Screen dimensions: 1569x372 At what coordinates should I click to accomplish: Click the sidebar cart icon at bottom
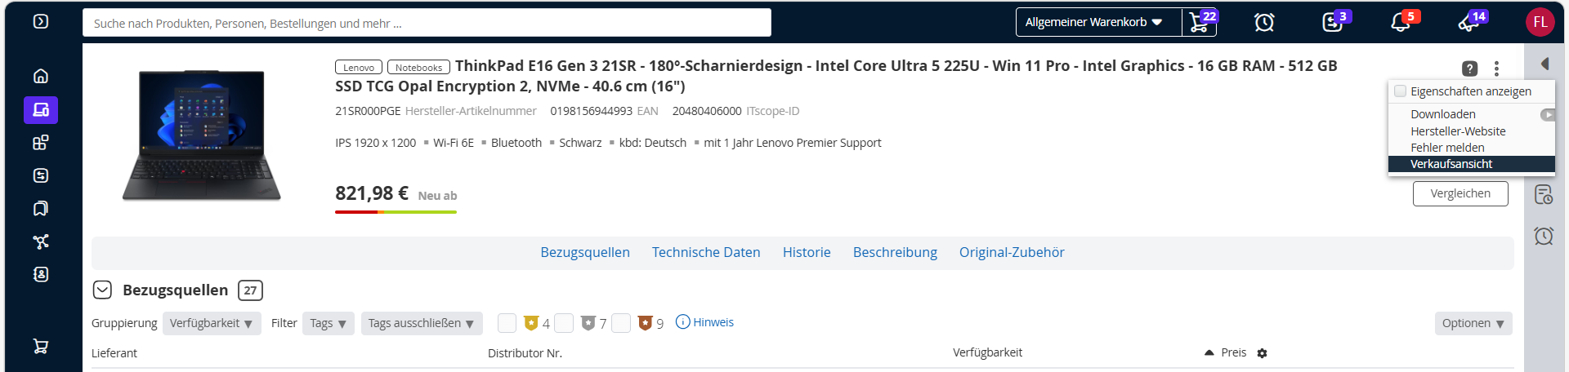point(41,346)
